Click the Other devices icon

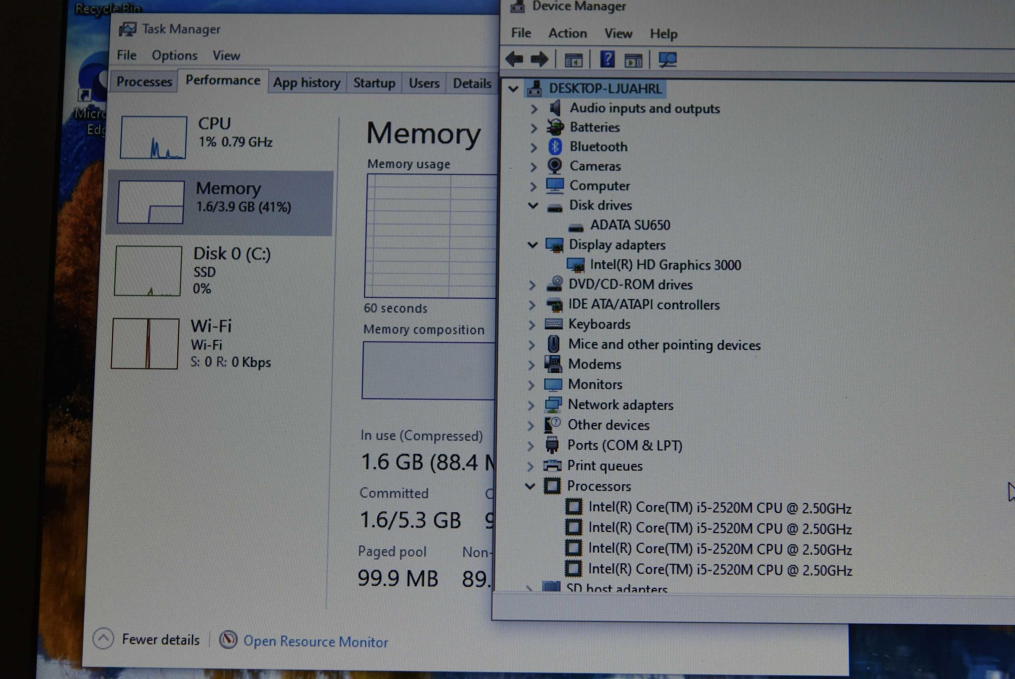coord(553,424)
